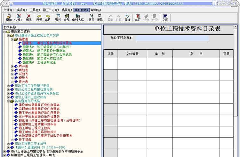Screen dimensions: 240x157
Task: Click the 项 目 column header
Action: (196, 54)
